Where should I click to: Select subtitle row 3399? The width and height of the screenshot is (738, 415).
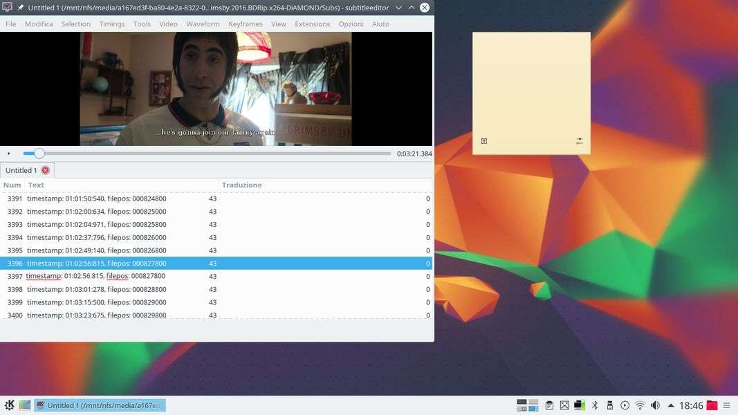(x=216, y=302)
